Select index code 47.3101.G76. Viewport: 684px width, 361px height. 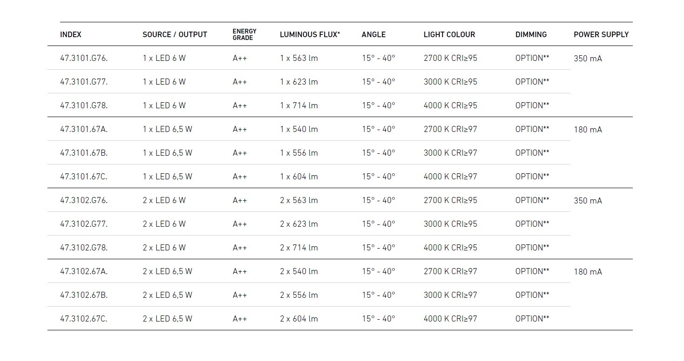(x=84, y=58)
